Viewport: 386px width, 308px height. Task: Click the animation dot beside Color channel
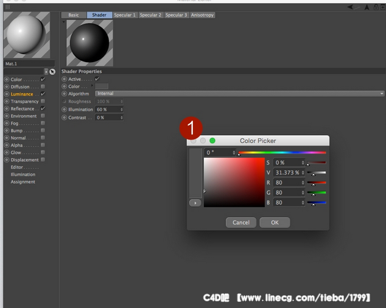pyautogui.click(x=7, y=80)
